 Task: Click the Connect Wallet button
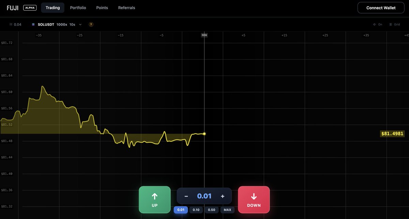[381, 8]
